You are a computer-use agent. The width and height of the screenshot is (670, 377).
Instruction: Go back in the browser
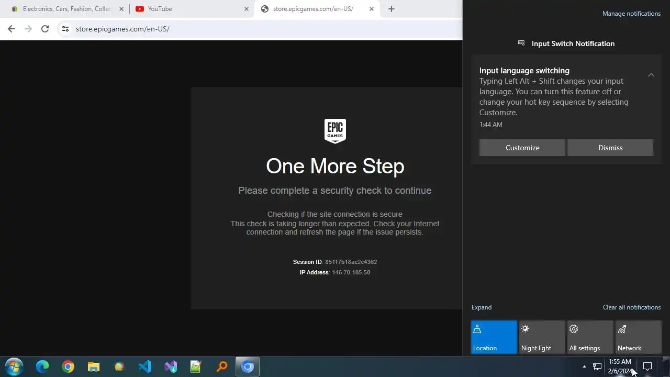click(x=12, y=29)
